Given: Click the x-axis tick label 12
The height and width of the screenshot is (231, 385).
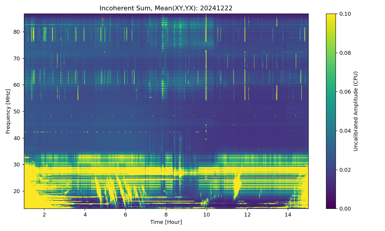Looking at the screenshot, I should point(247,214).
